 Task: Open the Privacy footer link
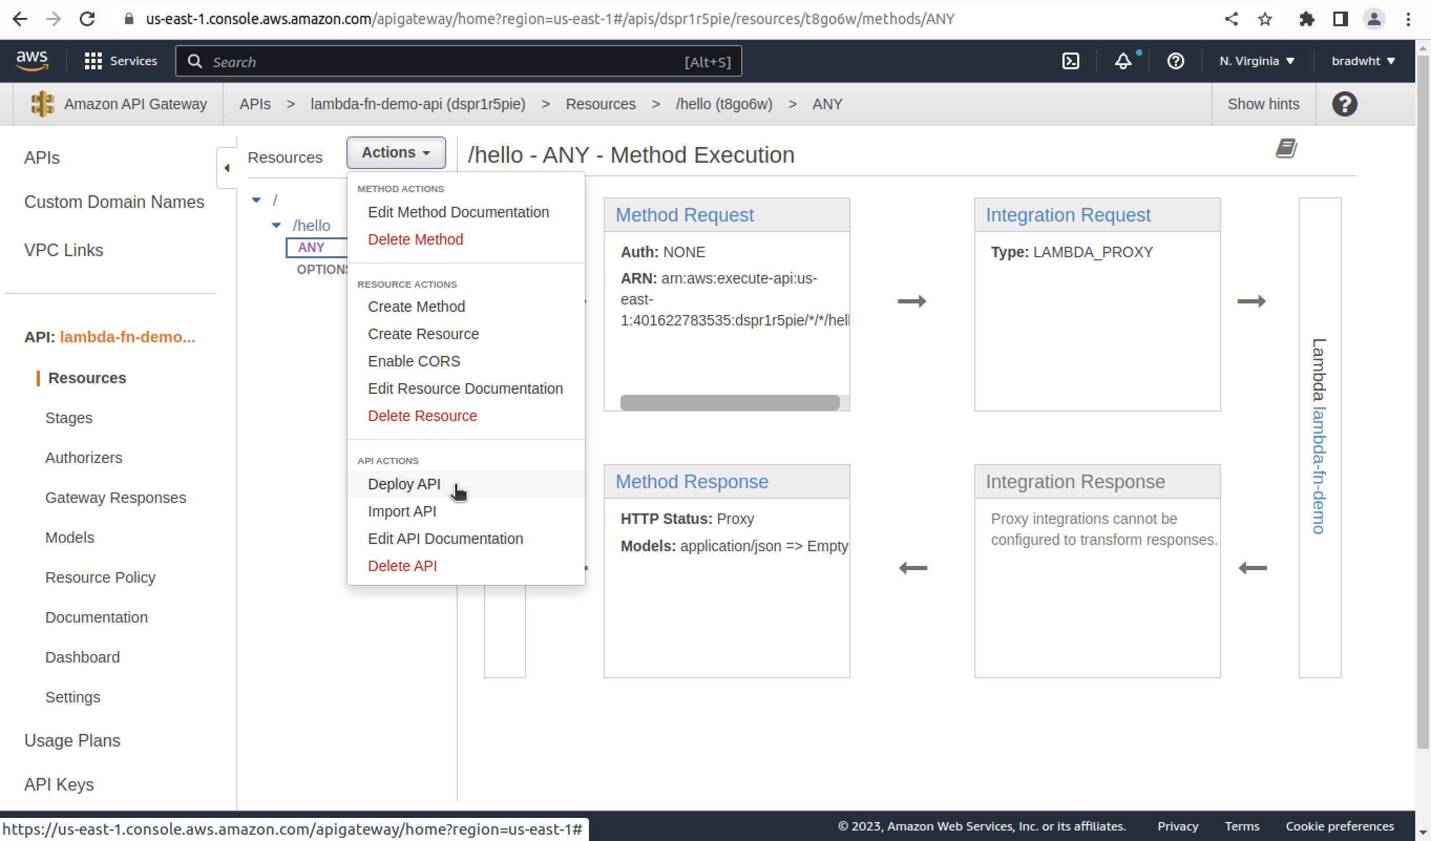click(x=1178, y=826)
